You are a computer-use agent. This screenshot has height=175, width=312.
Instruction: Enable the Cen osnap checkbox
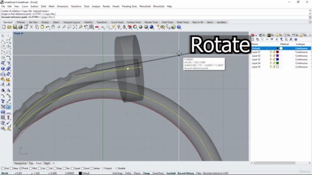tap(39, 168)
